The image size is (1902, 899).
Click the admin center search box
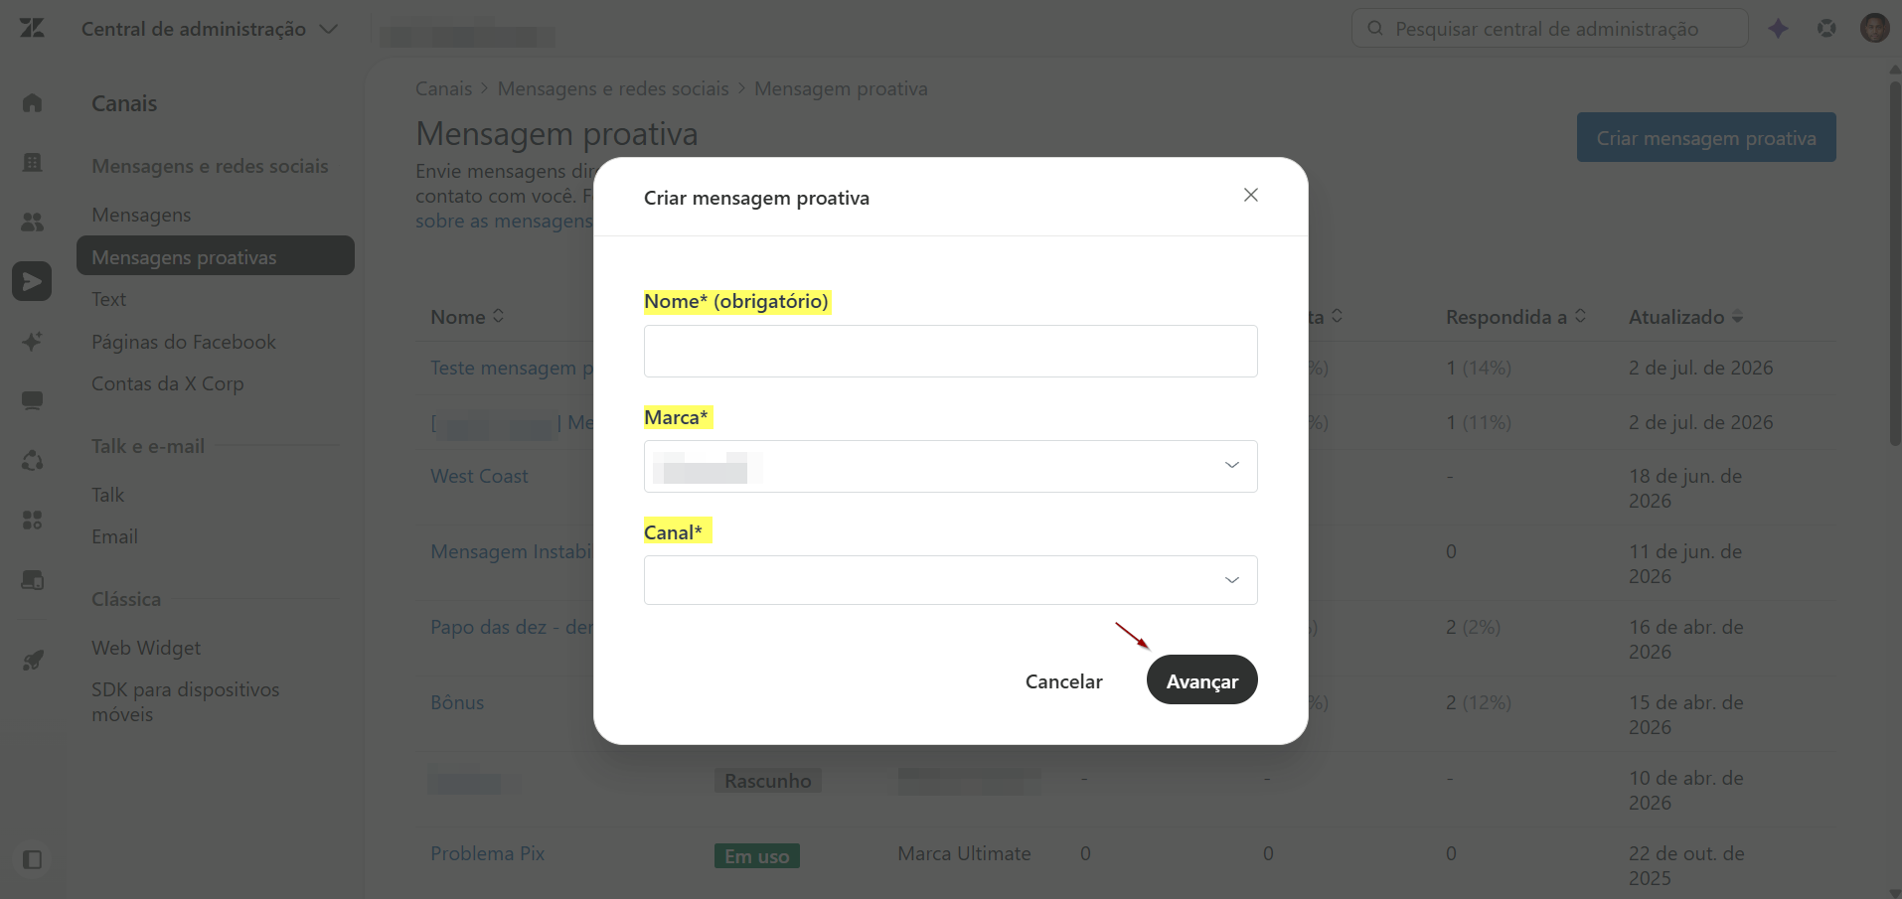click(1549, 28)
